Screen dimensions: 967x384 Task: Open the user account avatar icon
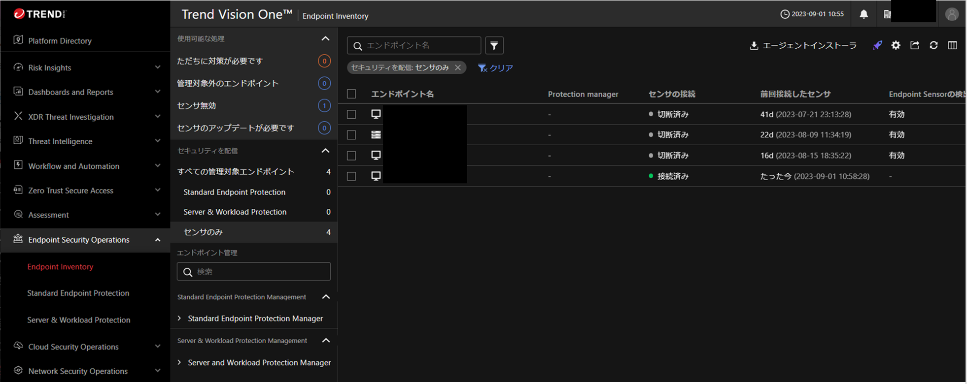952,14
